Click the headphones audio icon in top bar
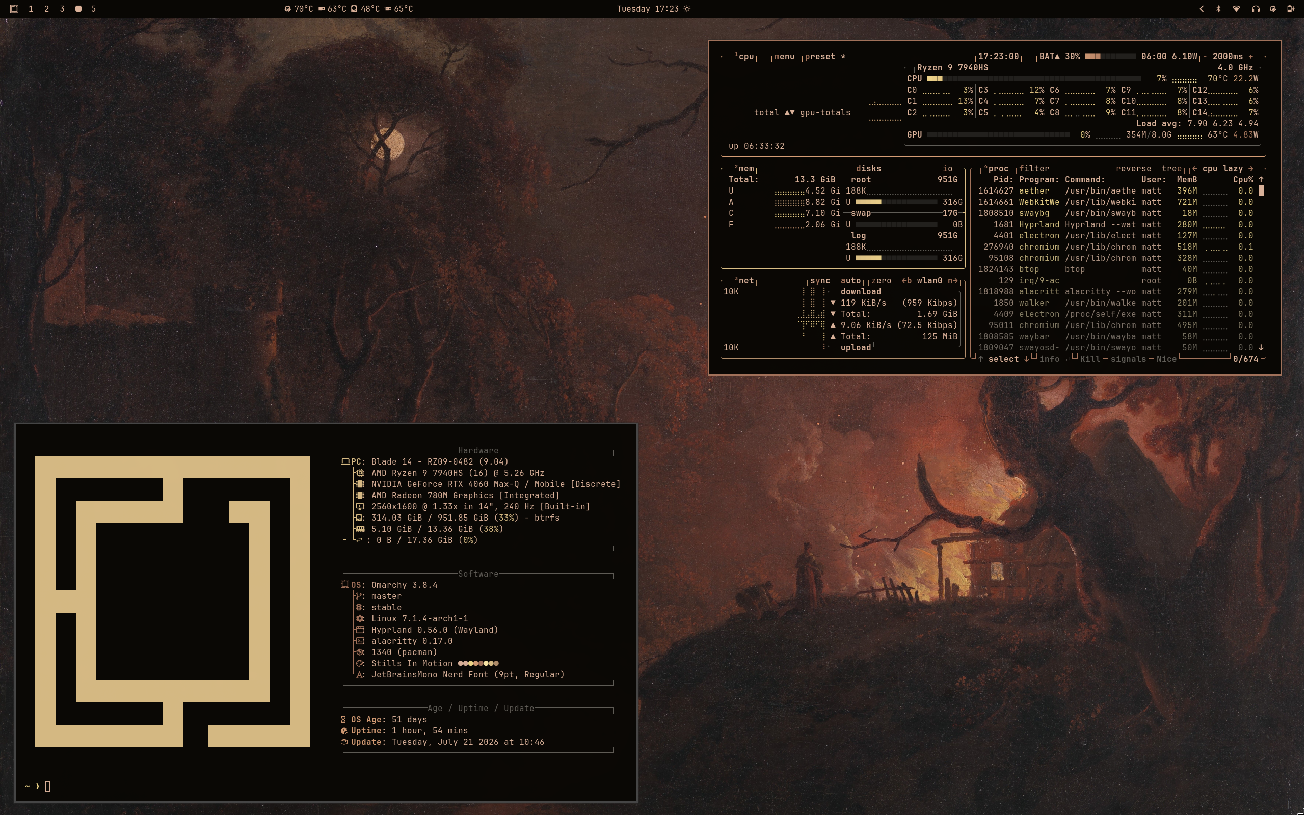This screenshot has width=1307, height=817. 1255,9
